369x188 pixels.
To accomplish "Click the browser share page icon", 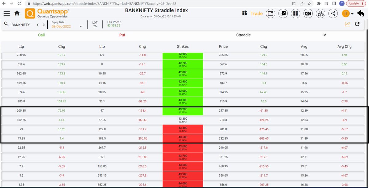I will [302, 3].
